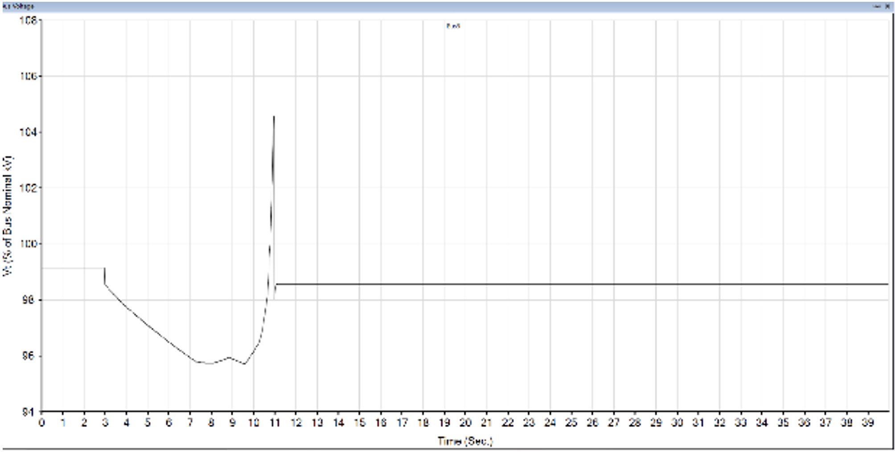Click the voltage step drop at 3 seconds
Screen dimensions: 895x452
pyautogui.click(x=104, y=276)
